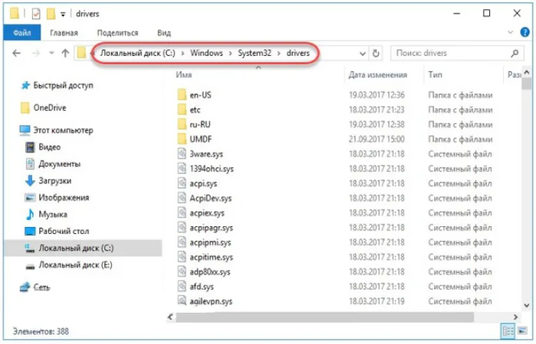The image size is (536, 344).
Task: Switch to the Вид tab
Action: pyautogui.click(x=164, y=33)
